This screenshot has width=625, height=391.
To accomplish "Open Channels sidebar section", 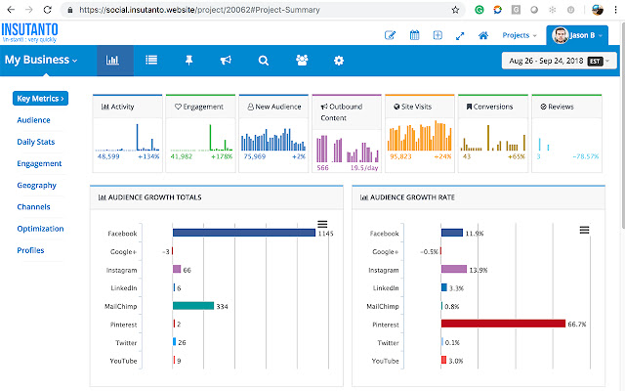I will coord(33,207).
